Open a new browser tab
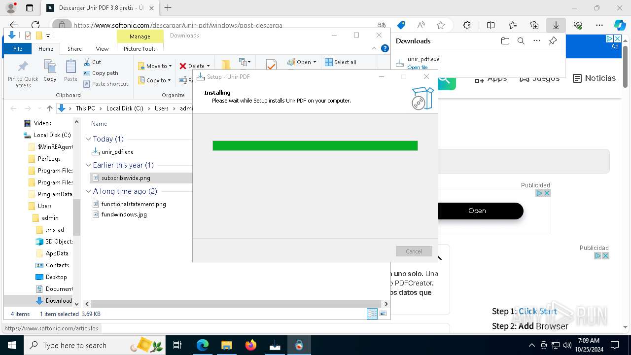The image size is (631, 355). (x=168, y=8)
